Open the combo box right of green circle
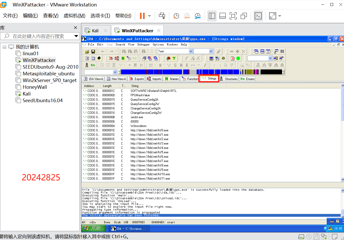Image resolution: width=344 pixels, height=240 pixels. (x=260, y=58)
